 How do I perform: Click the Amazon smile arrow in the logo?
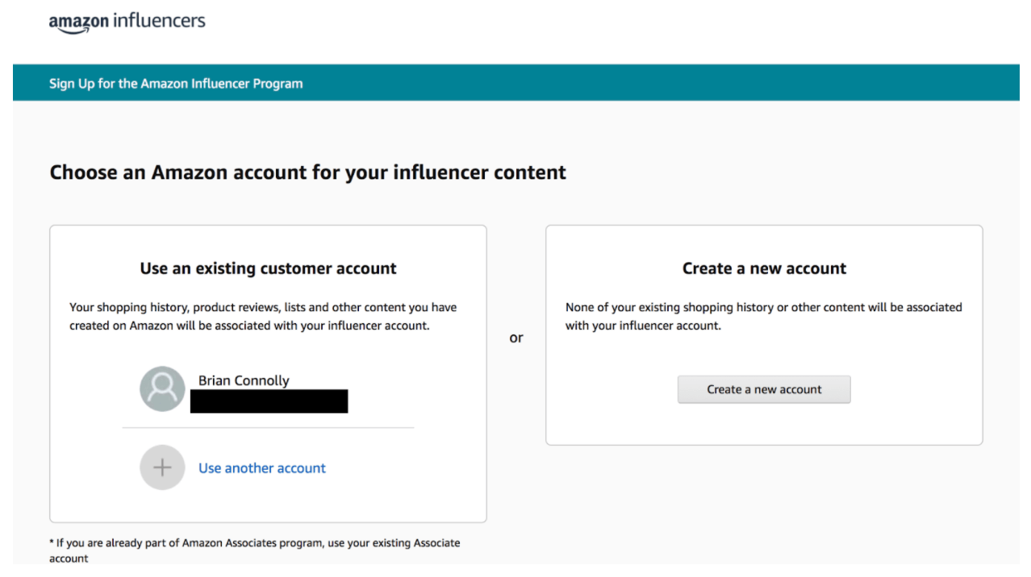(74, 29)
